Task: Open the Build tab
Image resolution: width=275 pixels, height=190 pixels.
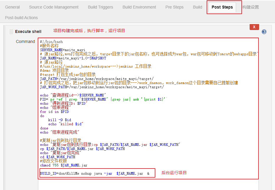Action: point(197,7)
